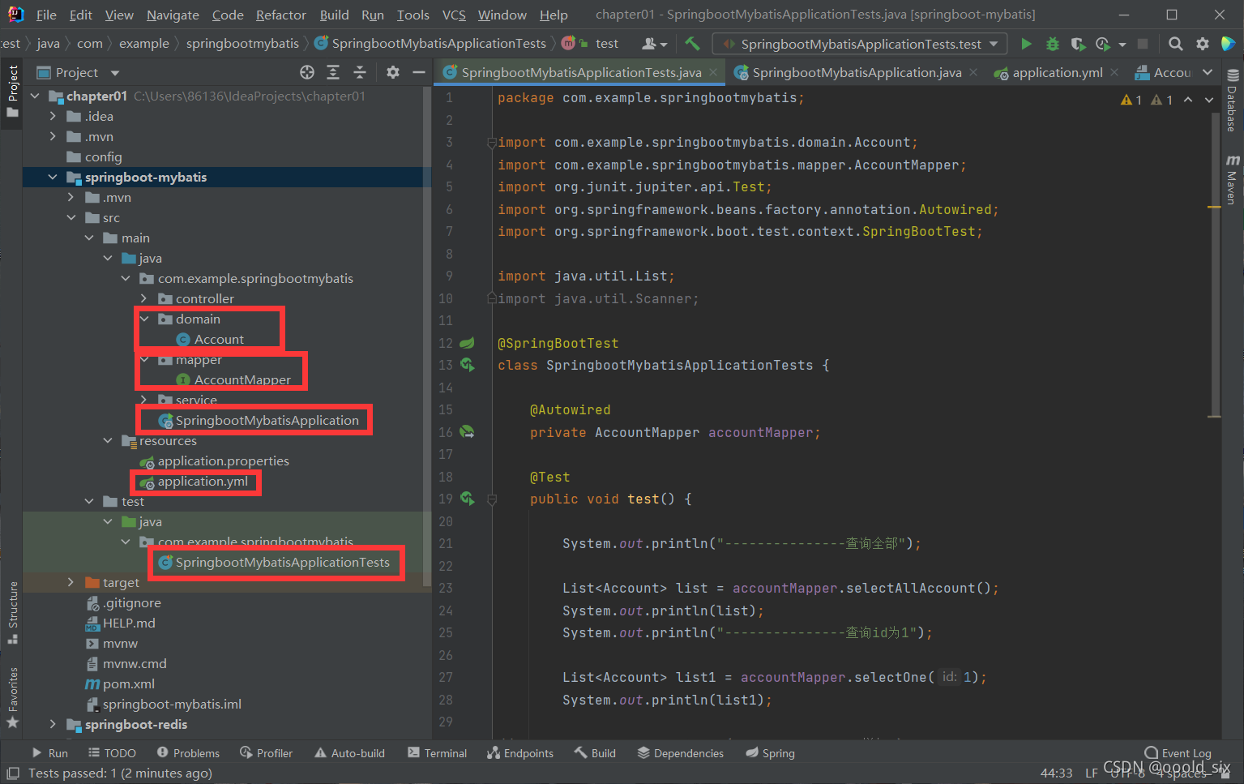Image resolution: width=1244 pixels, height=784 pixels.
Task: Collapse the resources folder
Action: [108, 440]
